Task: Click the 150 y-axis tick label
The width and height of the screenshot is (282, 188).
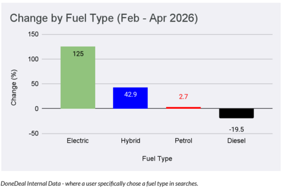Action: pos(33,34)
